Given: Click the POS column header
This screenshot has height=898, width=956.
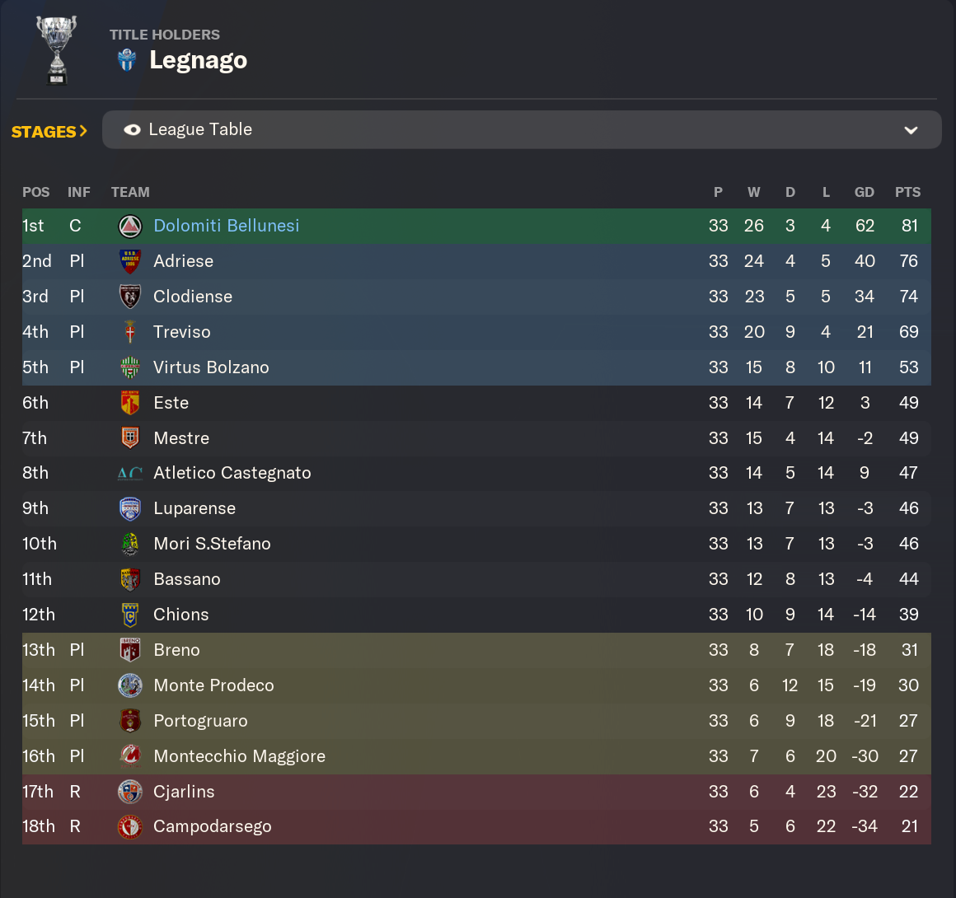Looking at the screenshot, I should tap(36, 193).
